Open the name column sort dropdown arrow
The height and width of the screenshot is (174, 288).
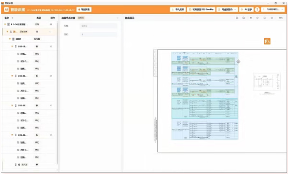tap(12, 18)
